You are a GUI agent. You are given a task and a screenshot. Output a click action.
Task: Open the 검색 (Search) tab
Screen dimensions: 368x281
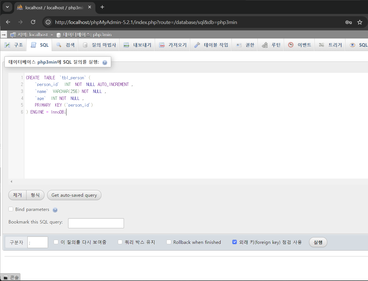pyautogui.click(x=65, y=45)
